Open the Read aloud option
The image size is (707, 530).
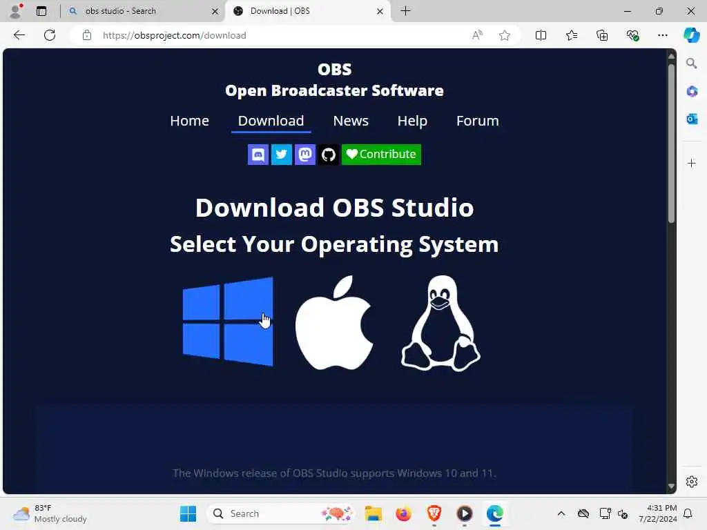click(x=477, y=35)
